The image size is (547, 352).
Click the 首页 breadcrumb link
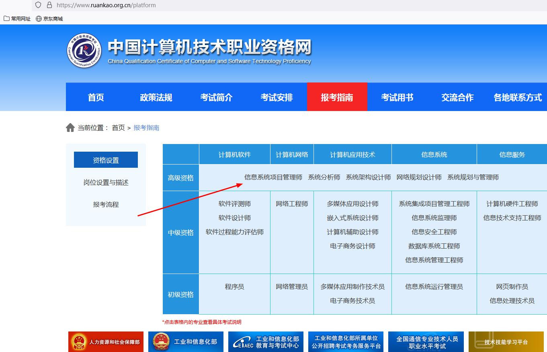click(118, 128)
